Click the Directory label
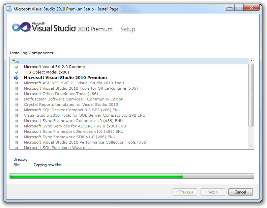This screenshot has height=208, width=267. point(21,159)
